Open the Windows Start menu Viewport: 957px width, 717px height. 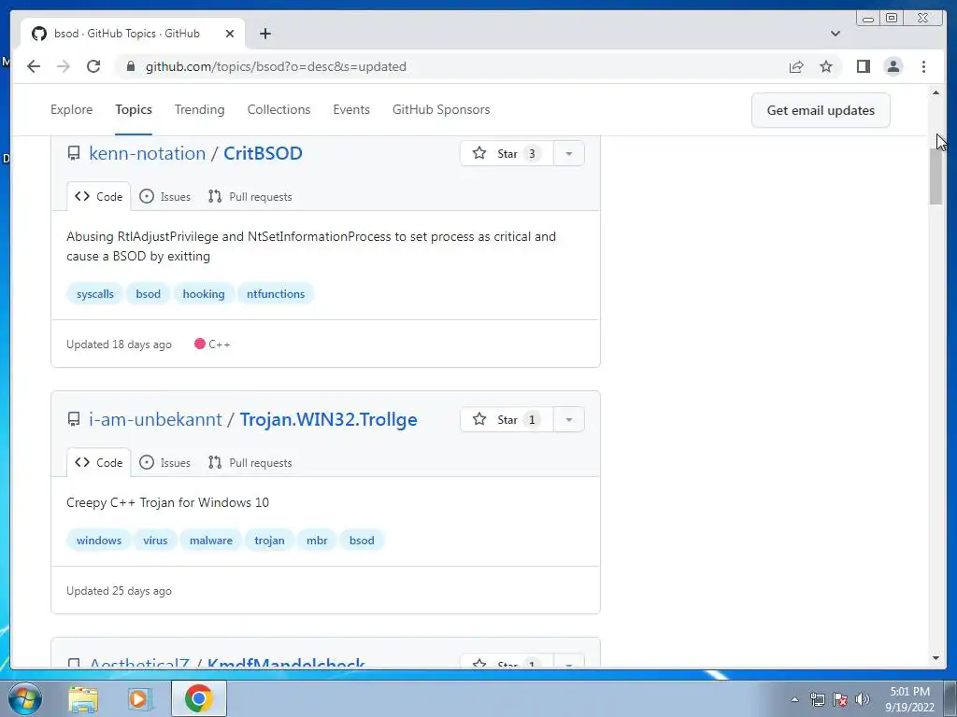pos(25,698)
